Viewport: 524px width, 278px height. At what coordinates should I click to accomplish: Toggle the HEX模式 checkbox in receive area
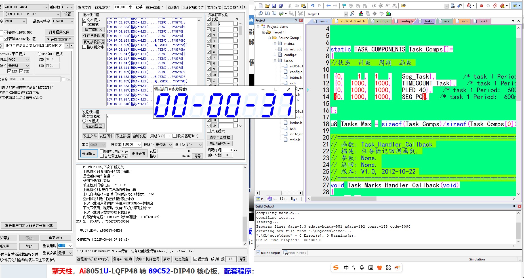click(x=84, y=24)
